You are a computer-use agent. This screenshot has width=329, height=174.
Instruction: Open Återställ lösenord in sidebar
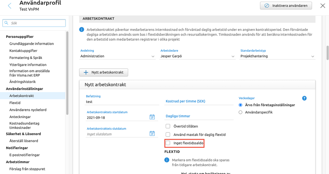coord(24,141)
